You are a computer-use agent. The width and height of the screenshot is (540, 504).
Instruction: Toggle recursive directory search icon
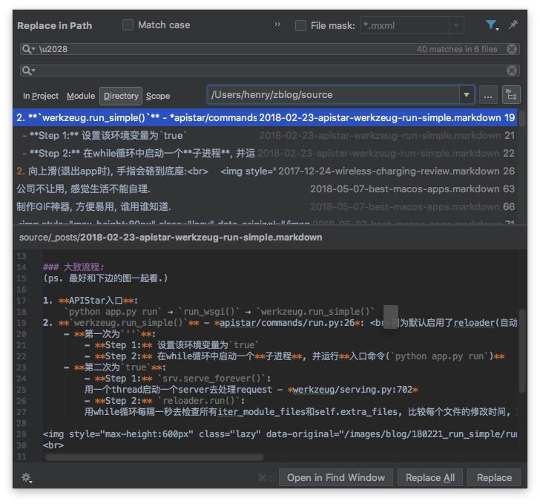[x=511, y=95]
